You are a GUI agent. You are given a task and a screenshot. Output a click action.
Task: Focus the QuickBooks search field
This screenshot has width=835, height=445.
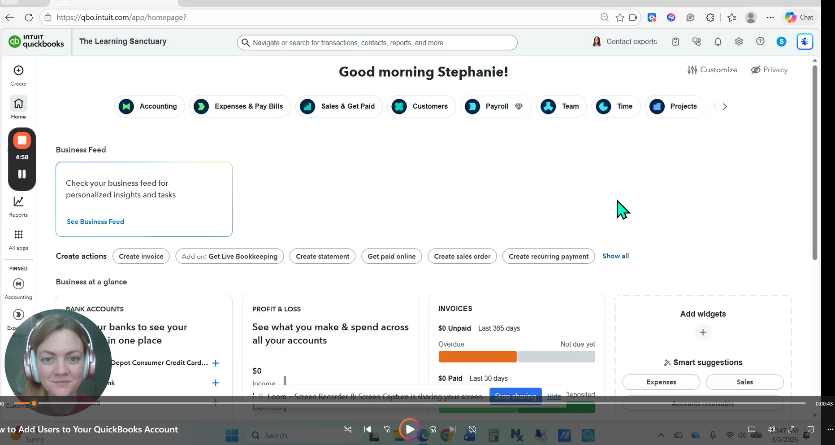click(377, 43)
